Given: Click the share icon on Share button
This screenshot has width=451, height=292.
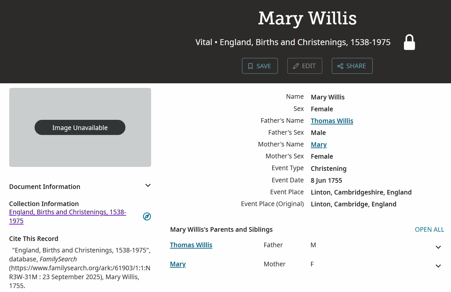Looking at the screenshot, I should click(340, 66).
